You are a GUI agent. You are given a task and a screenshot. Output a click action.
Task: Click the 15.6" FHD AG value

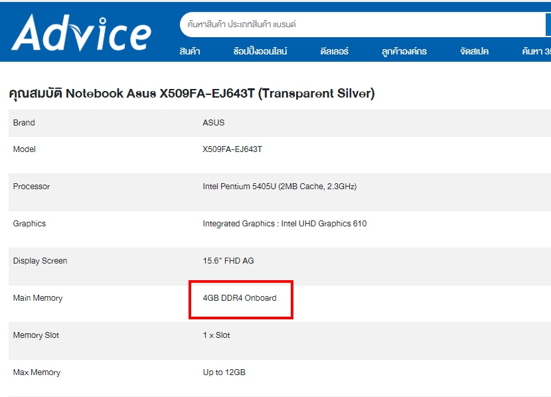pos(228,261)
